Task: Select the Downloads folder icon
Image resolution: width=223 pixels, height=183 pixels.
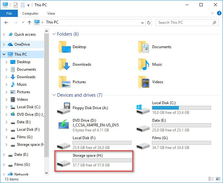Action: [65, 64]
